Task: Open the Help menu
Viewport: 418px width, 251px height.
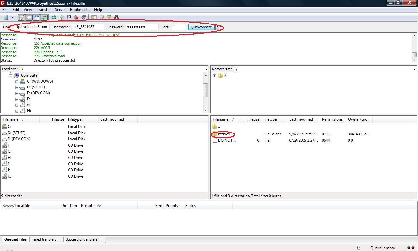Action: tap(98, 9)
